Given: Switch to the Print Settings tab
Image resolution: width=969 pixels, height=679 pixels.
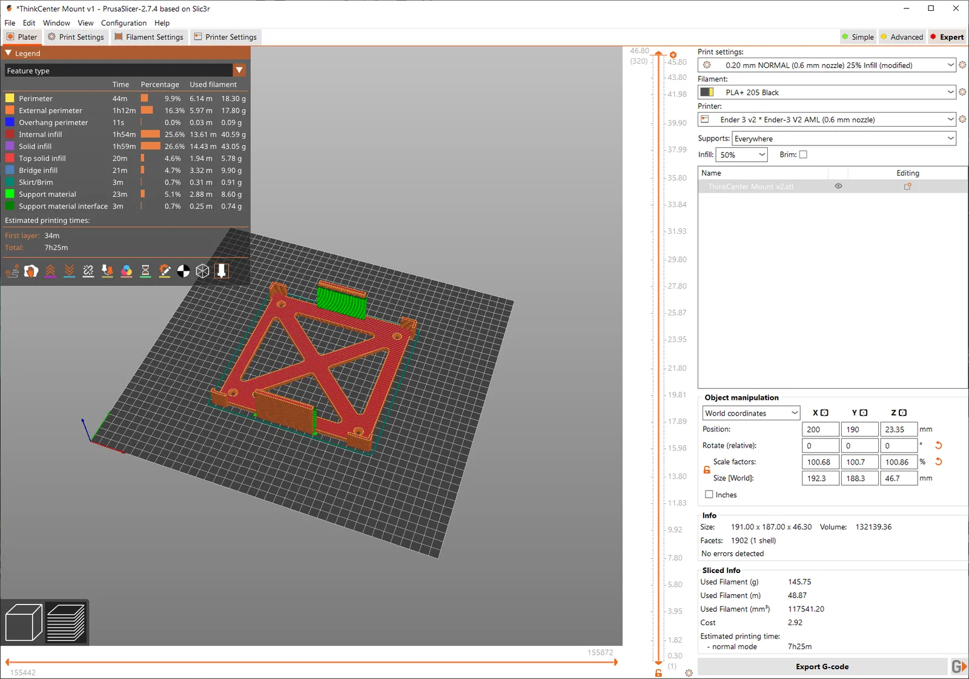Looking at the screenshot, I should (x=76, y=37).
